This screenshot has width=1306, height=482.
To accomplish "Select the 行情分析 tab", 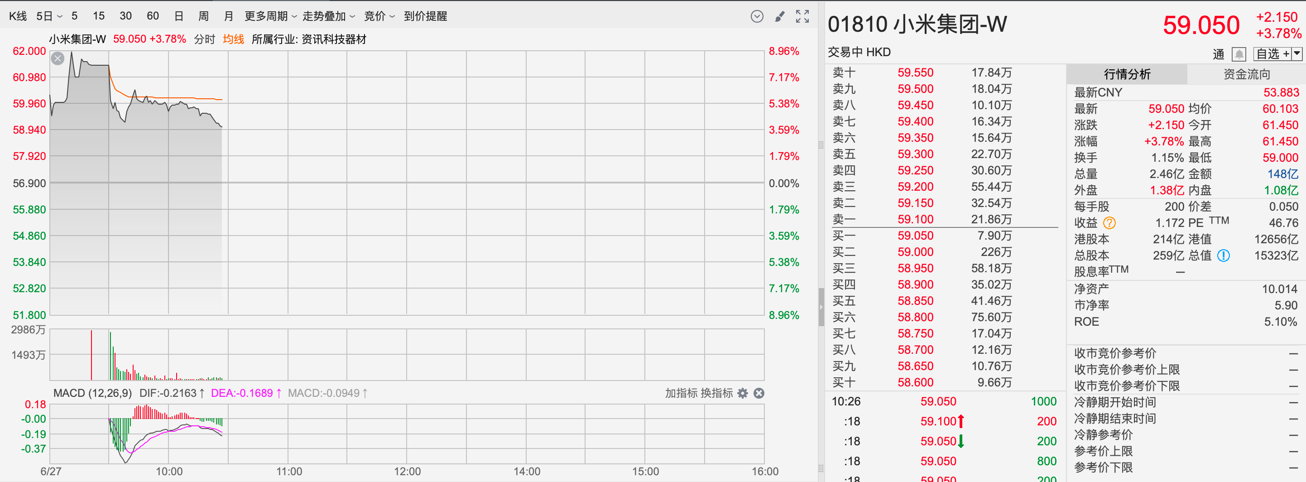I will click(x=1127, y=75).
